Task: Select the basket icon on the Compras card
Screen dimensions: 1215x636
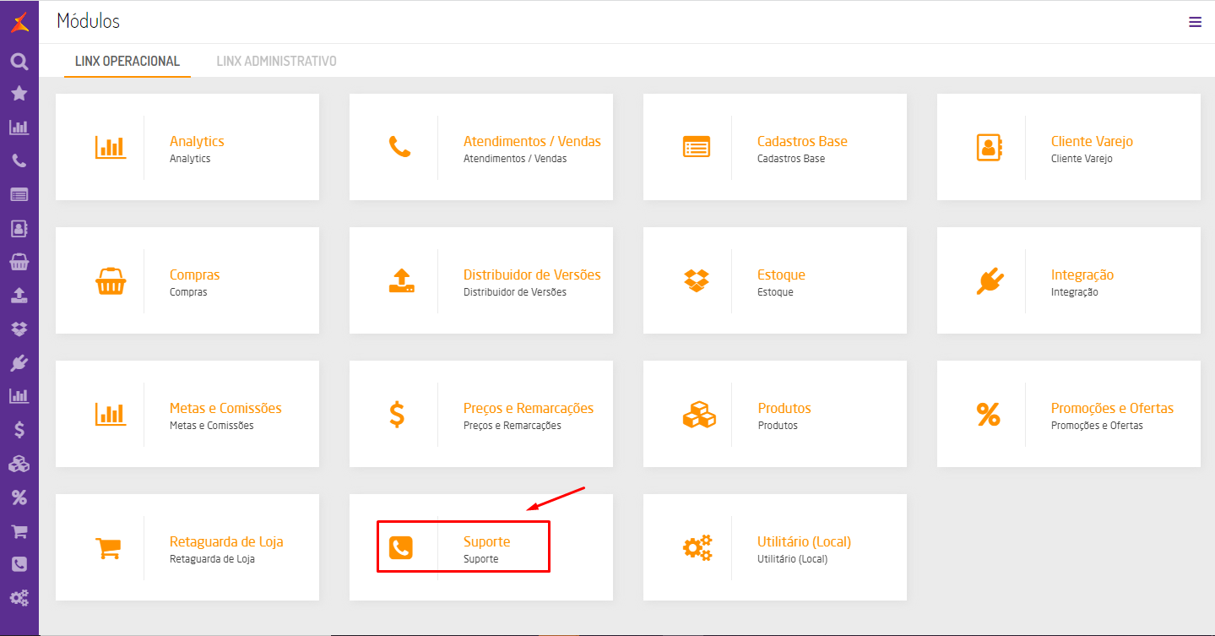Action: click(111, 281)
